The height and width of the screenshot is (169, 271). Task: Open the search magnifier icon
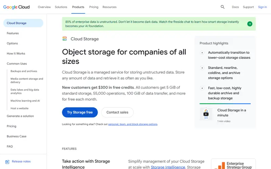point(223,7)
